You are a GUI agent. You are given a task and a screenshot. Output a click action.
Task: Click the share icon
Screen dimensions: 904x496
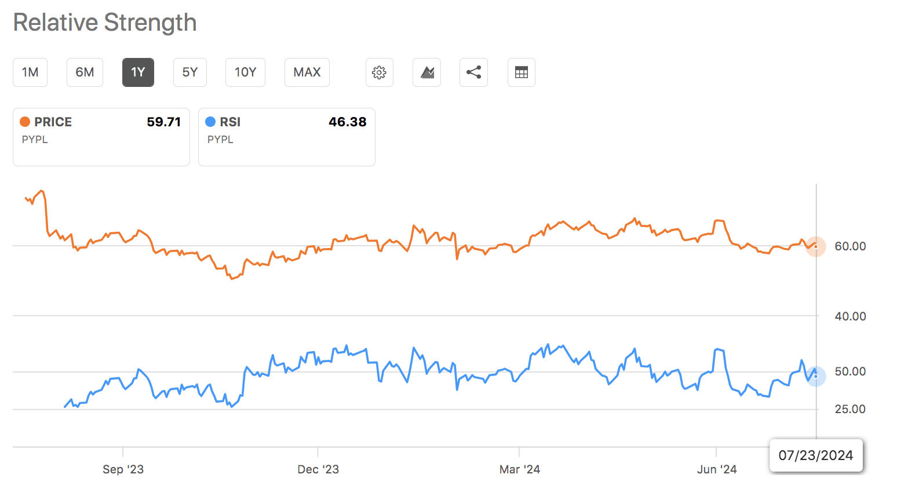tap(473, 72)
